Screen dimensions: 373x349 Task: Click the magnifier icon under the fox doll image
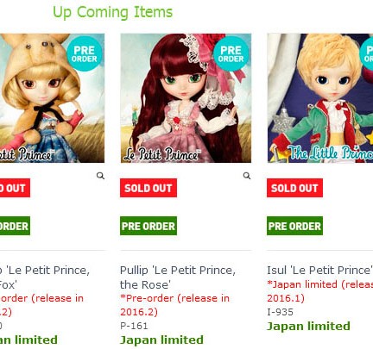coord(100,176)
